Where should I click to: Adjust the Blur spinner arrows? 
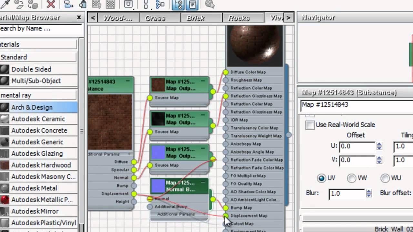coord(369,193)
